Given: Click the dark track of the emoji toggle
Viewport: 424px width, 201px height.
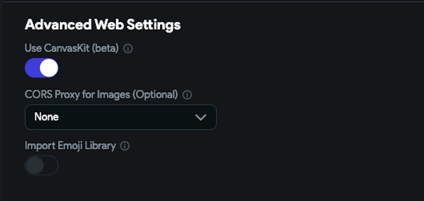Looking at the screenshot, I should pyautogui.click(x=51, y=165).
